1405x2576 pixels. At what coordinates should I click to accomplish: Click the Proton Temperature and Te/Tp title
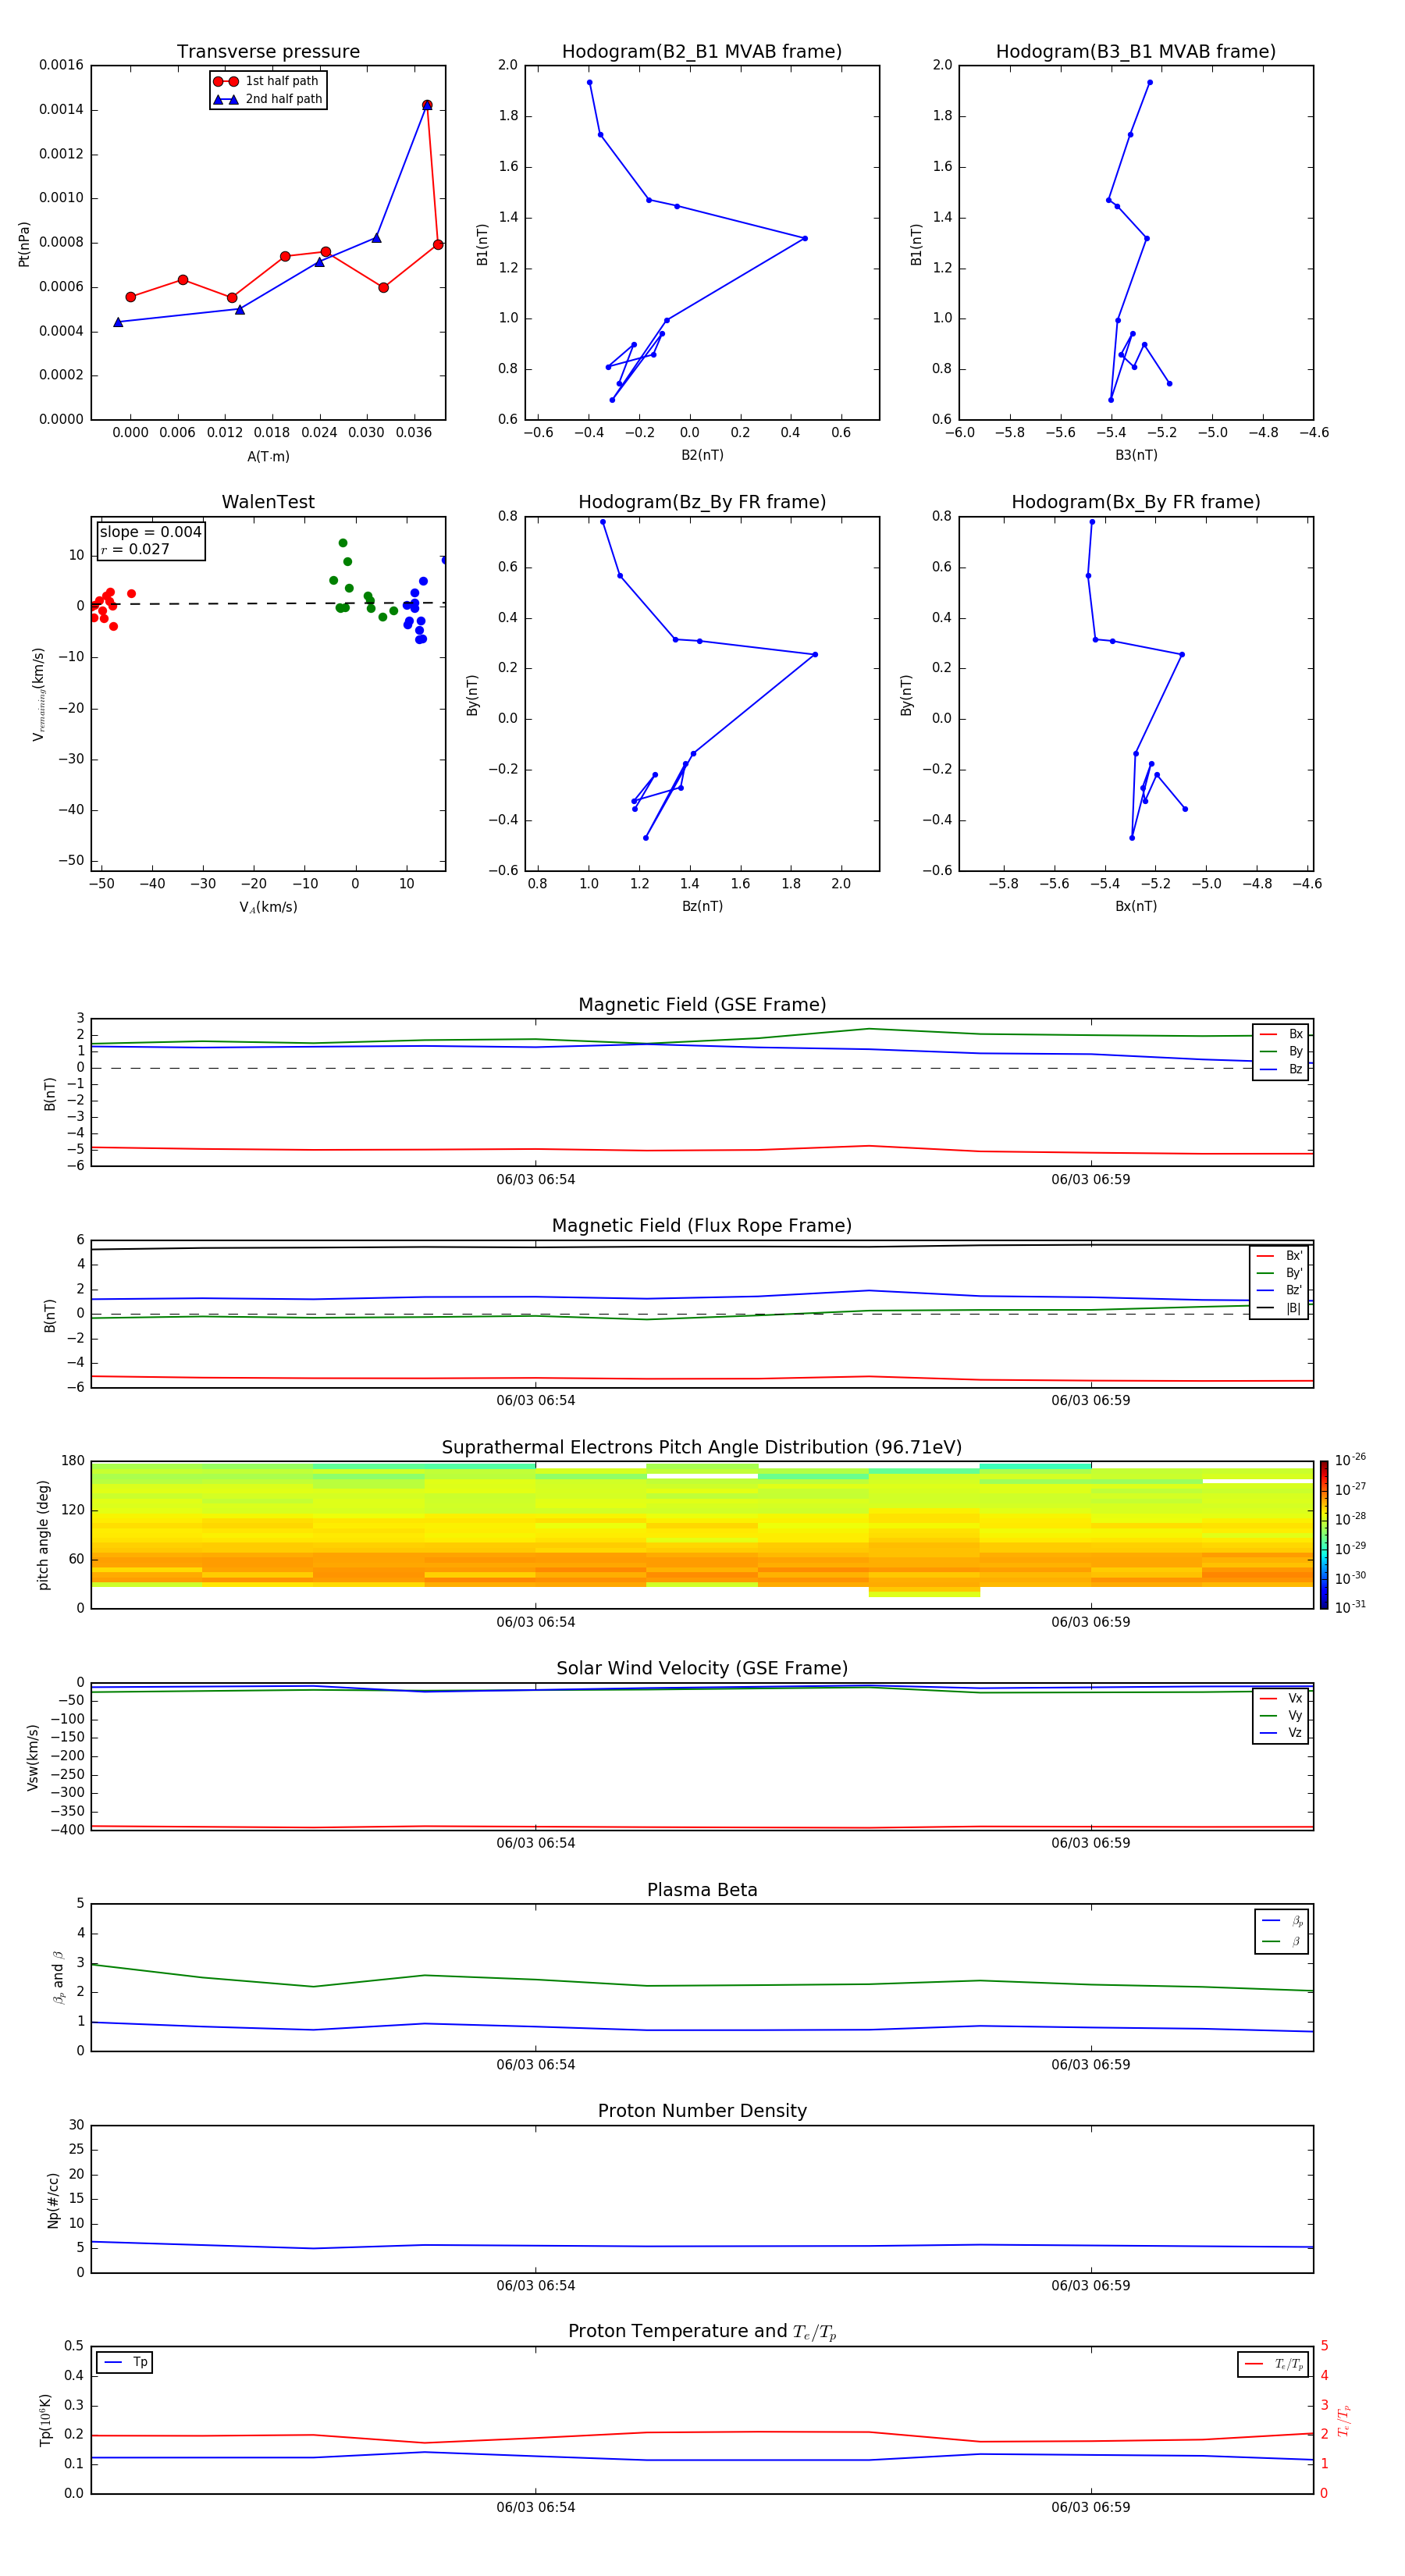click(702, 2331)
